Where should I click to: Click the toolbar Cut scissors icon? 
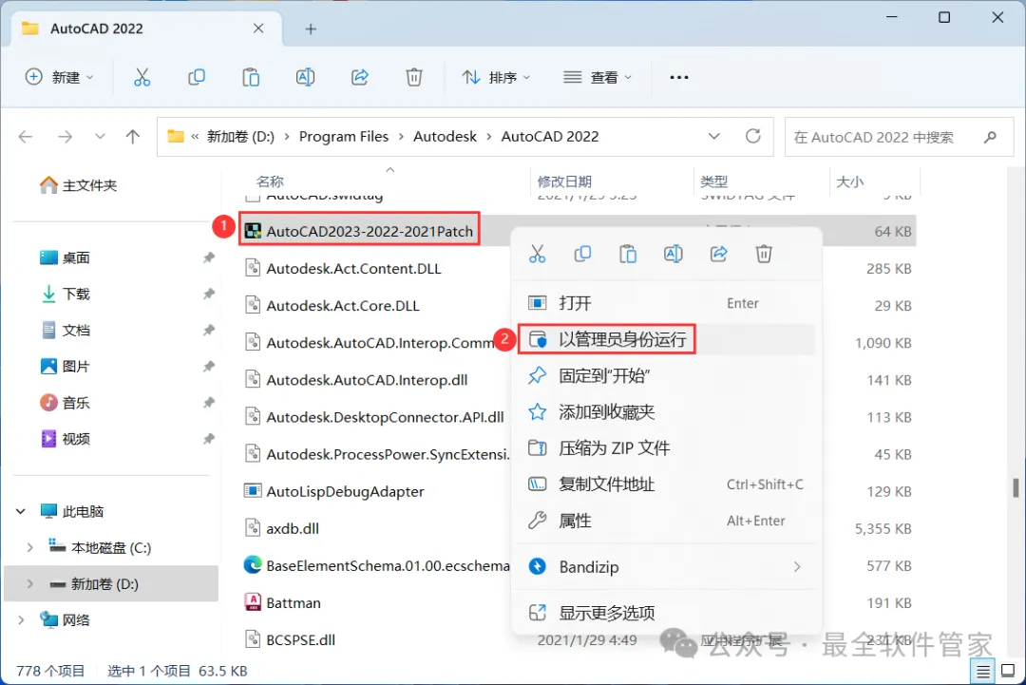(142, 77)
